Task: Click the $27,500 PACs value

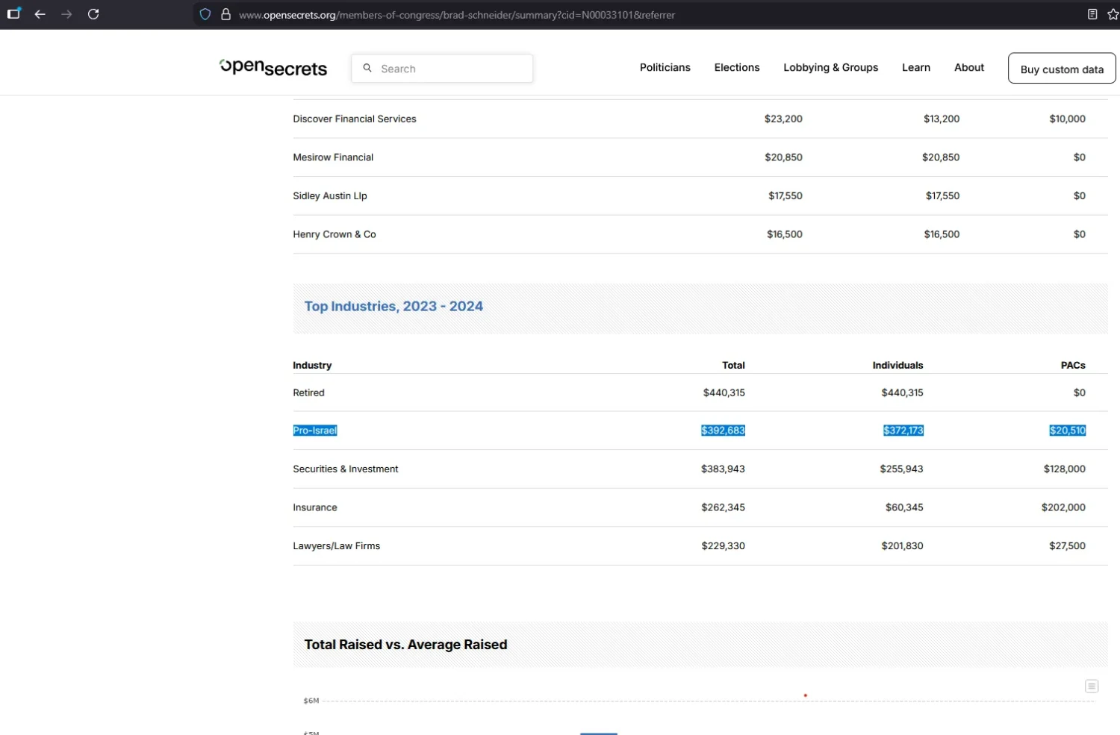Action: click(1067, 546)
